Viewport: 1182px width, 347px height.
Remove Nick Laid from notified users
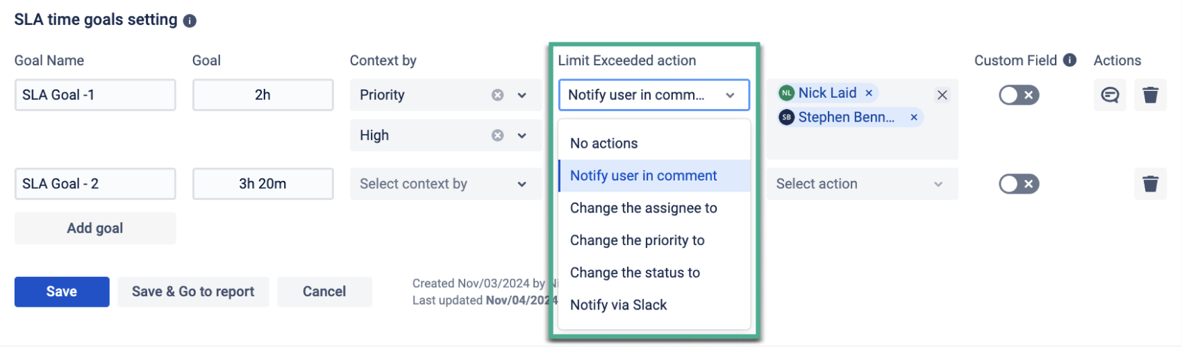click(x=869, y=93)
